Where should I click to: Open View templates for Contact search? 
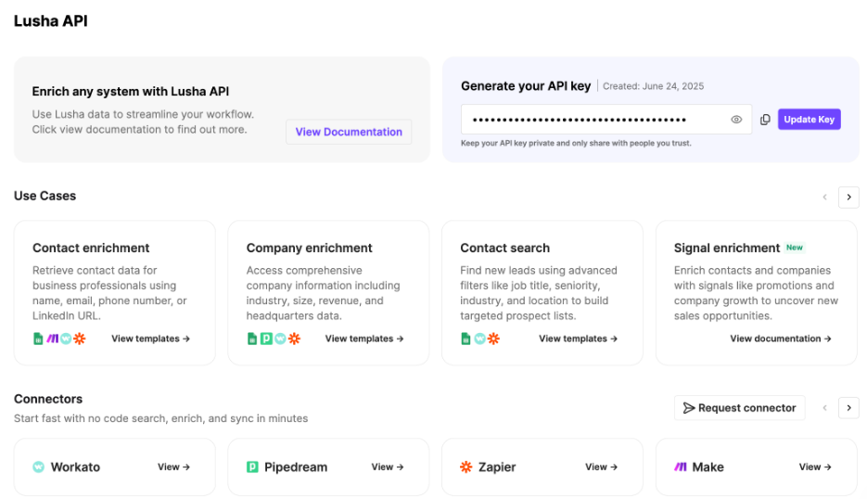579,339
